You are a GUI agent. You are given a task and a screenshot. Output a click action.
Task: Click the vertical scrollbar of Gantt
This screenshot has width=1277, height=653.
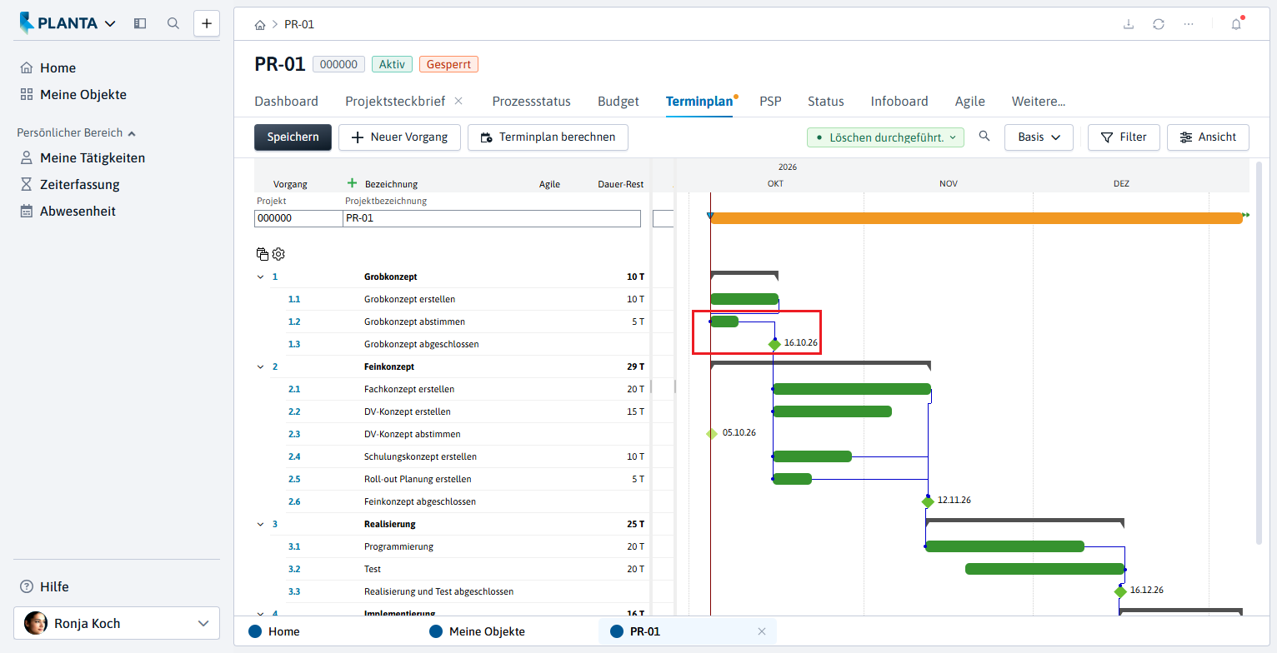tap(1259, 354)
